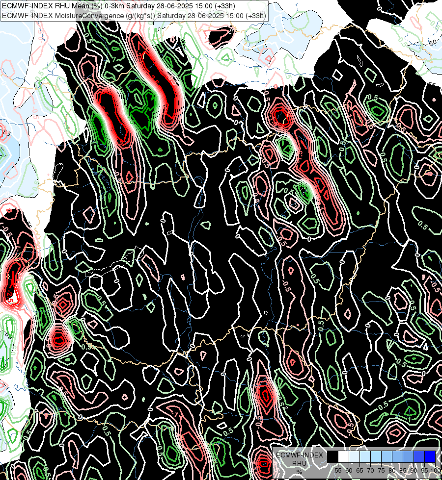Image resolution: width=442 pixels, height=480 pixels.
Task: Click the legend tick value 55
Action: pos(338,471)
